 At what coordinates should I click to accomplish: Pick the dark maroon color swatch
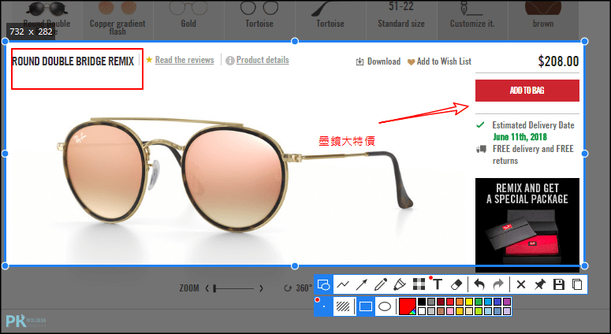coord(441,302)
